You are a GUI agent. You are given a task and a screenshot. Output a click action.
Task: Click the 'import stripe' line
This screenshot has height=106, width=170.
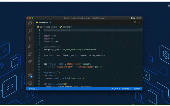[51, 42]
